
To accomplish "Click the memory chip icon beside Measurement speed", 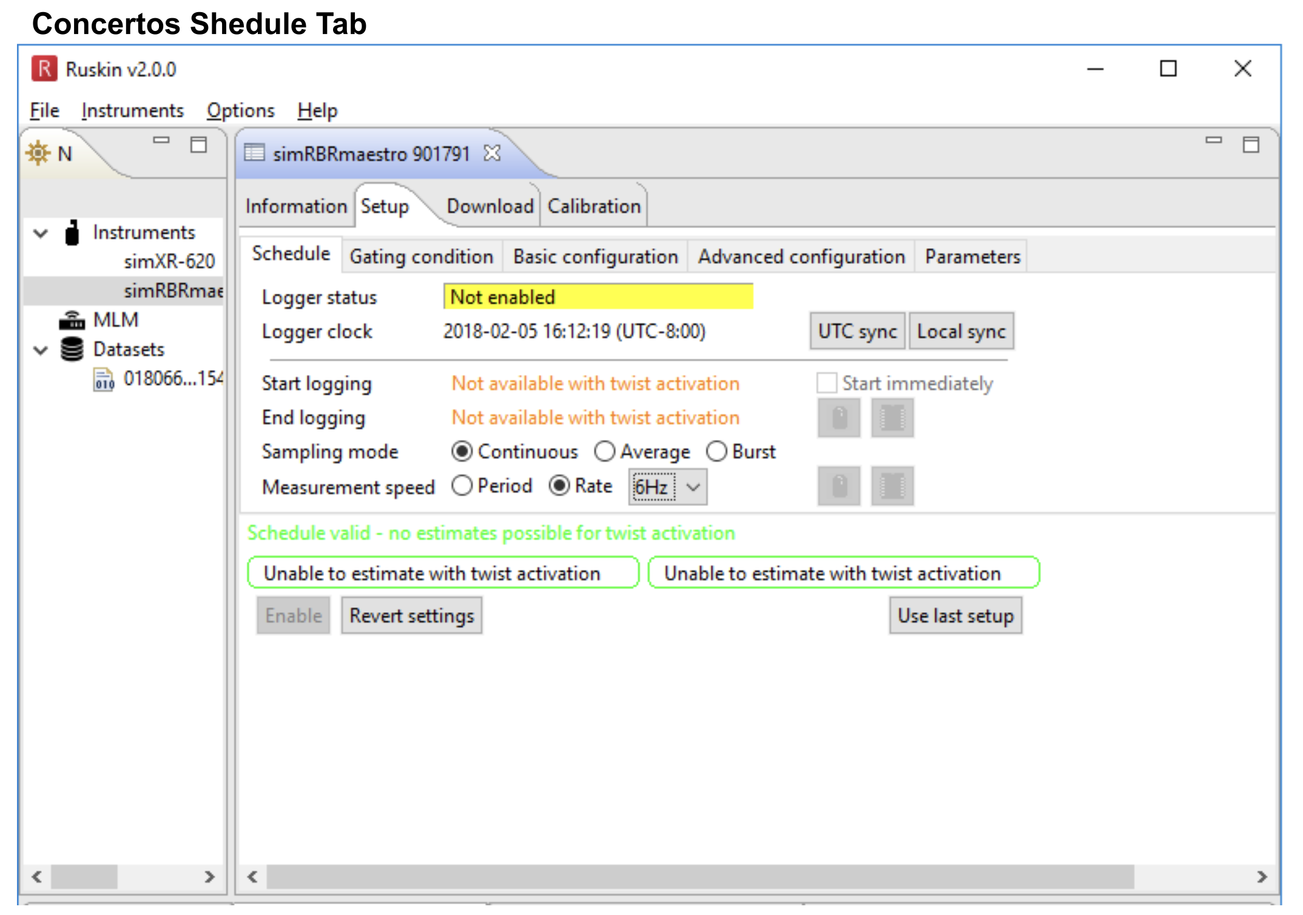I will pos(892,486).
